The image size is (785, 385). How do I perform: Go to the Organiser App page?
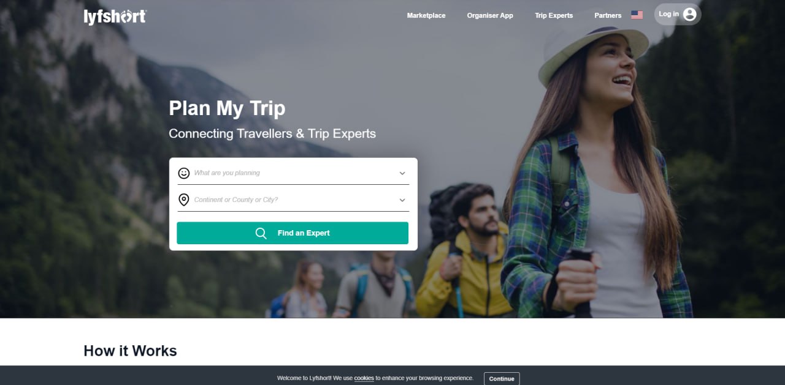pos(490,15)
